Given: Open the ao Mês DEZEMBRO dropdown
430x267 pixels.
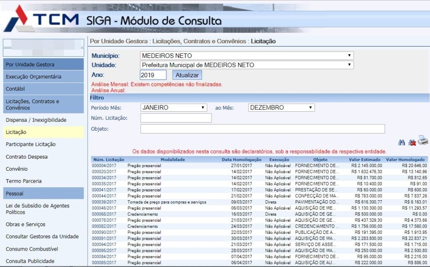Looking at the screenshot, I should 281,107.
